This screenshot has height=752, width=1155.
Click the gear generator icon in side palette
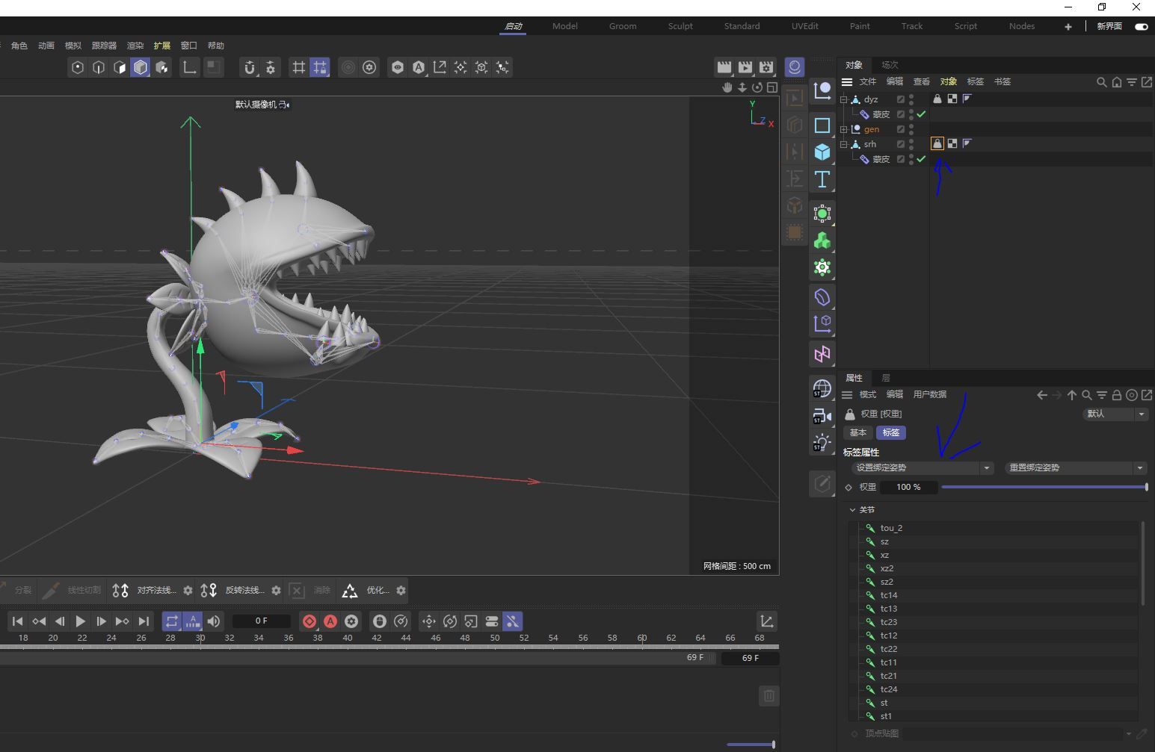[x=822, y=267]
